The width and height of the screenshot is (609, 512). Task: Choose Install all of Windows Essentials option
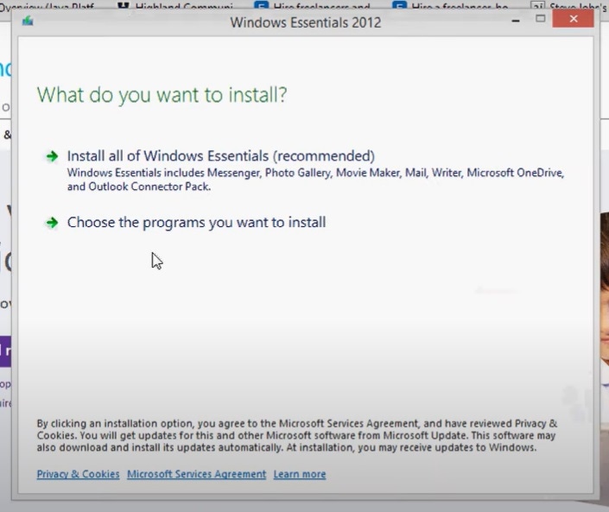[220, 155]
